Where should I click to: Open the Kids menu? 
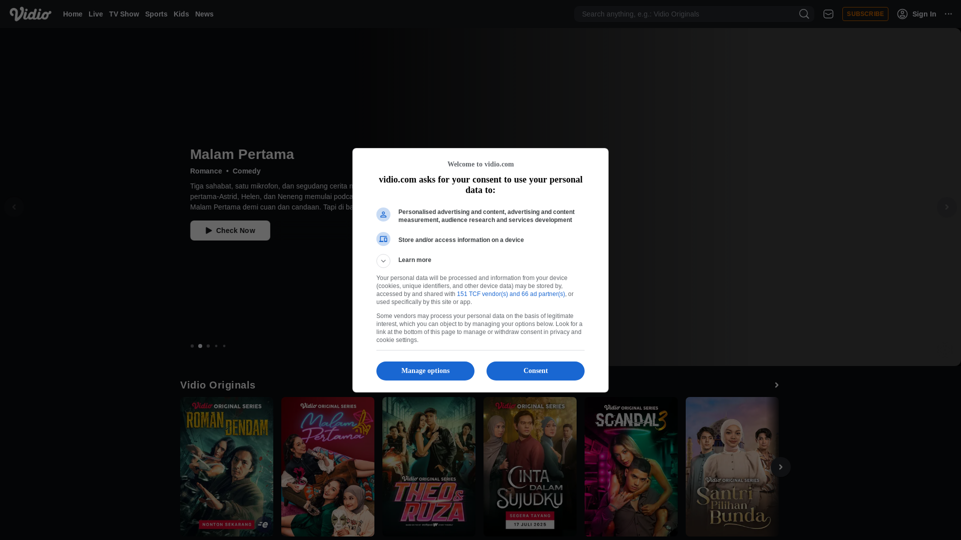coord(181,14)
